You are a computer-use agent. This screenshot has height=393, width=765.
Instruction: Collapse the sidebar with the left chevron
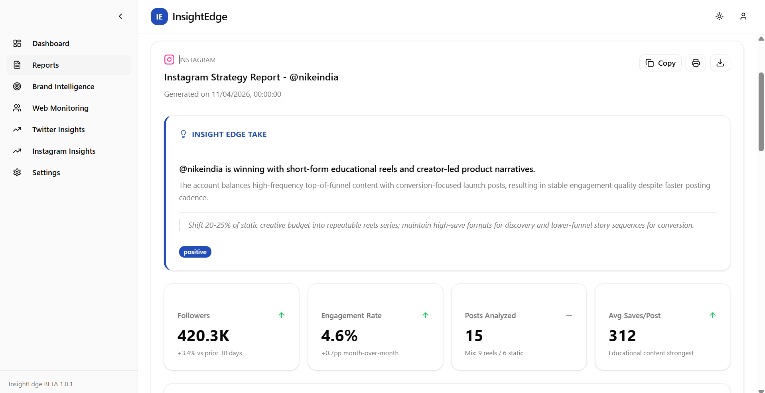pos(120,16)
